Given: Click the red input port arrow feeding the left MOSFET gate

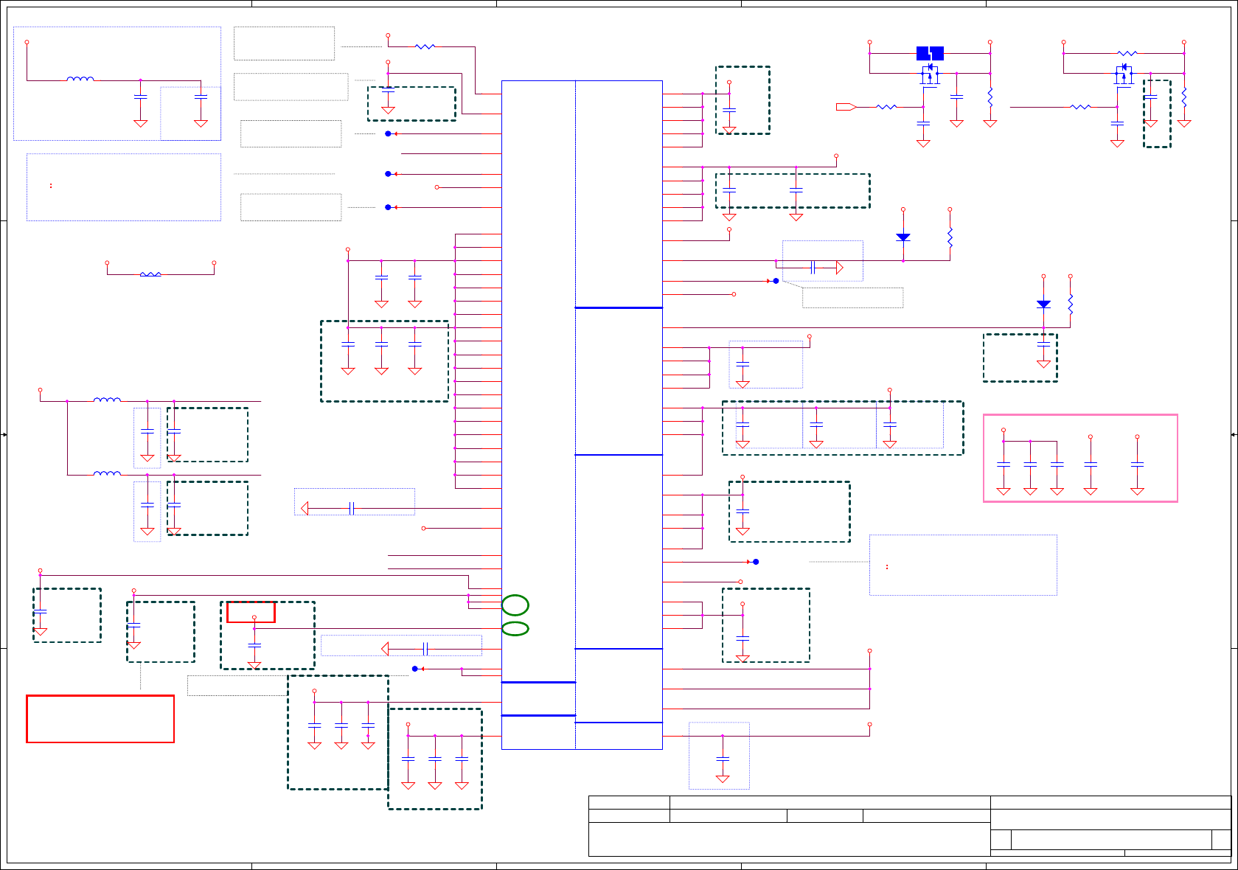Looking at the screenshot, I should pos(846,107).
